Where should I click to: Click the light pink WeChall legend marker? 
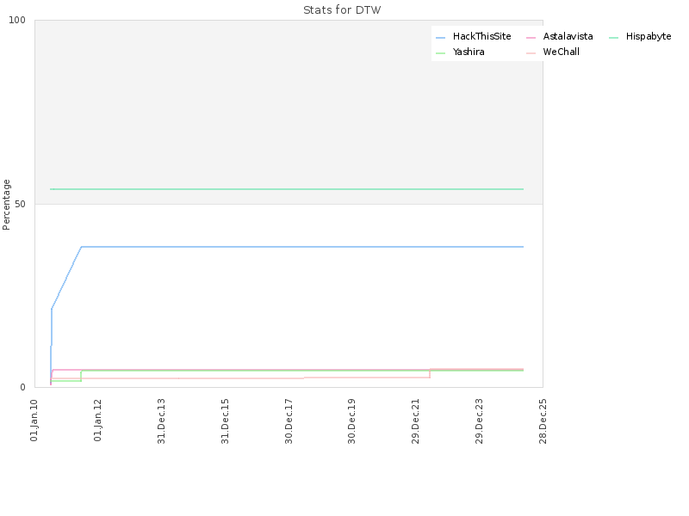pyautogui.click(x=531, y=53)
